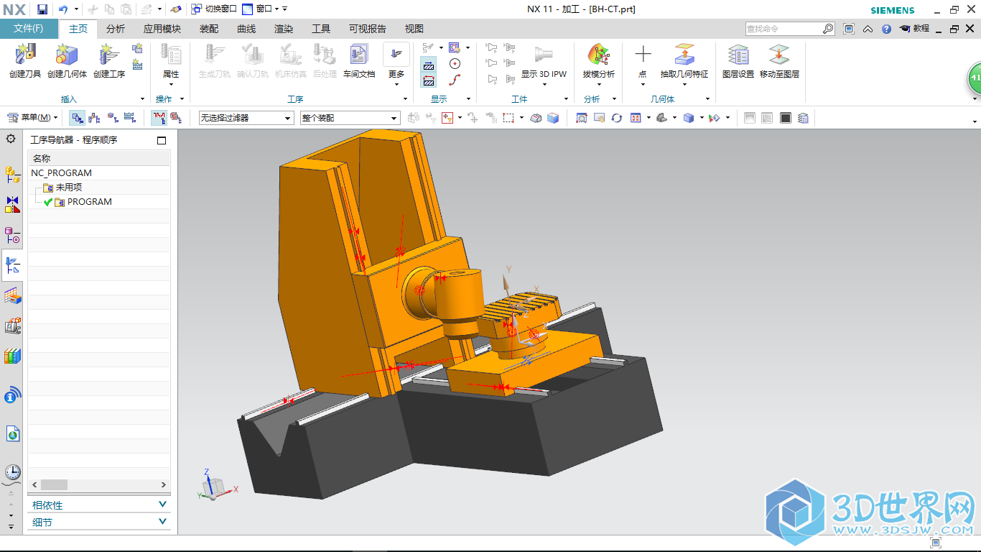
Task: Click the 切换窗口 switch window button
Action: coord(214,9)
